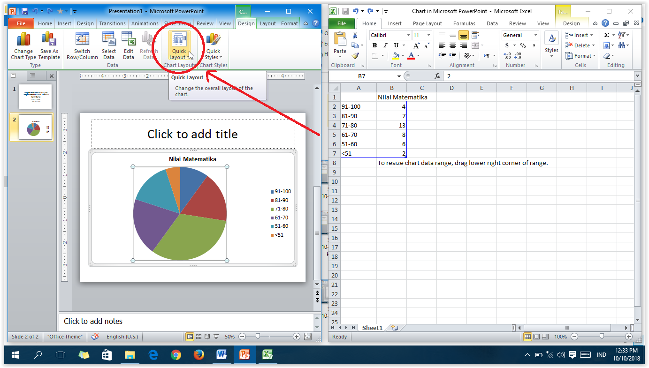Screen dimensions: 649x368
Task: Open Styles gallery in Excel
Action: tap(551, 45)
